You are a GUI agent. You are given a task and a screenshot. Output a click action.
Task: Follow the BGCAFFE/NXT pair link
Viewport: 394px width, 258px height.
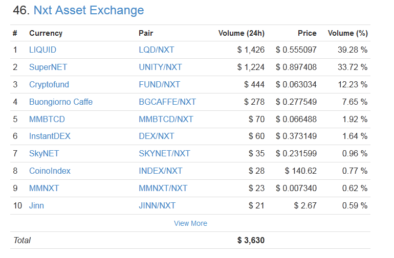point(167,102)
